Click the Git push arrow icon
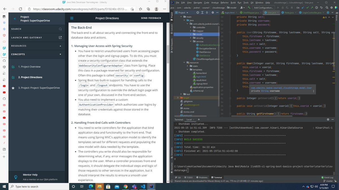Viewport: 339px width, 190px height. 312,8
